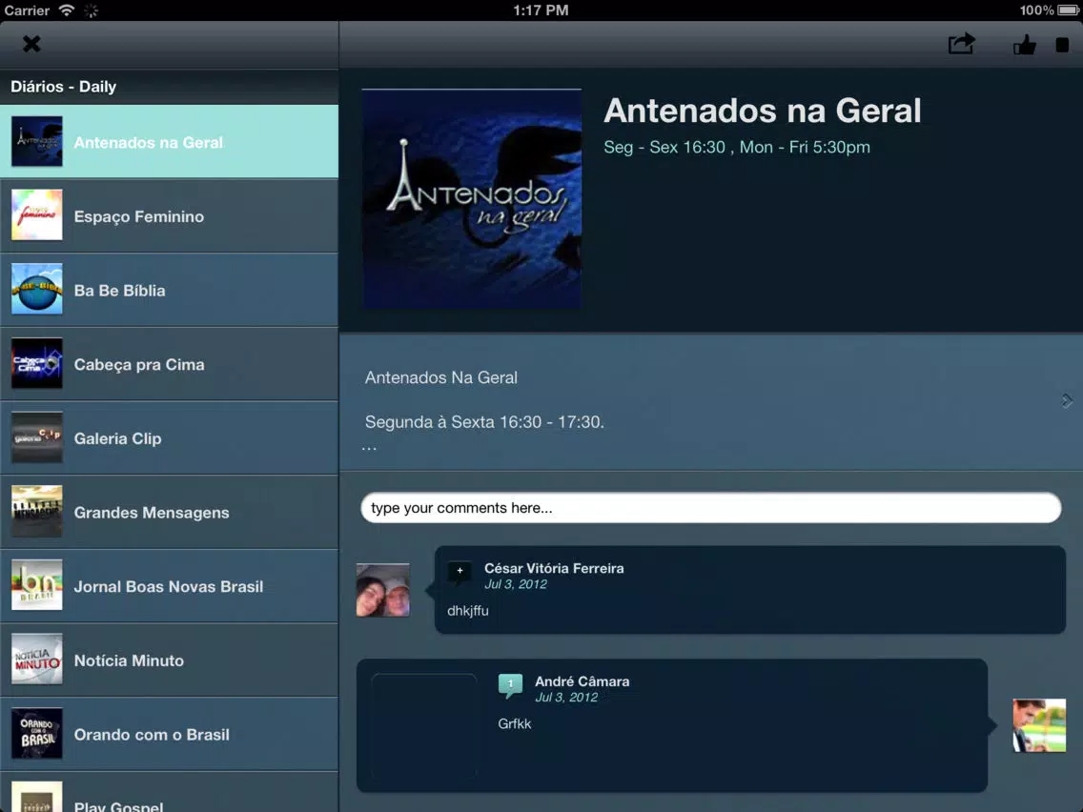Tap André Câmara's name link
This screenshot has width=1083, height=812.
pos(582,681)
